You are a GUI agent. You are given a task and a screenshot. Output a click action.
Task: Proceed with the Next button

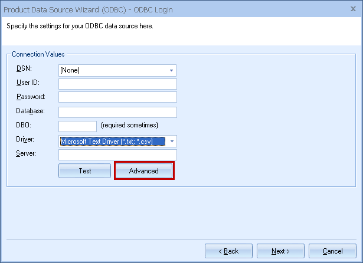coord(280,251)
